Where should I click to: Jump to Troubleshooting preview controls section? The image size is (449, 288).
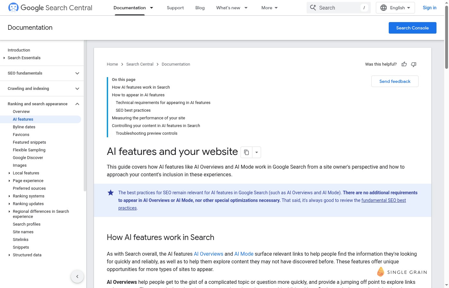pos(147,133)
